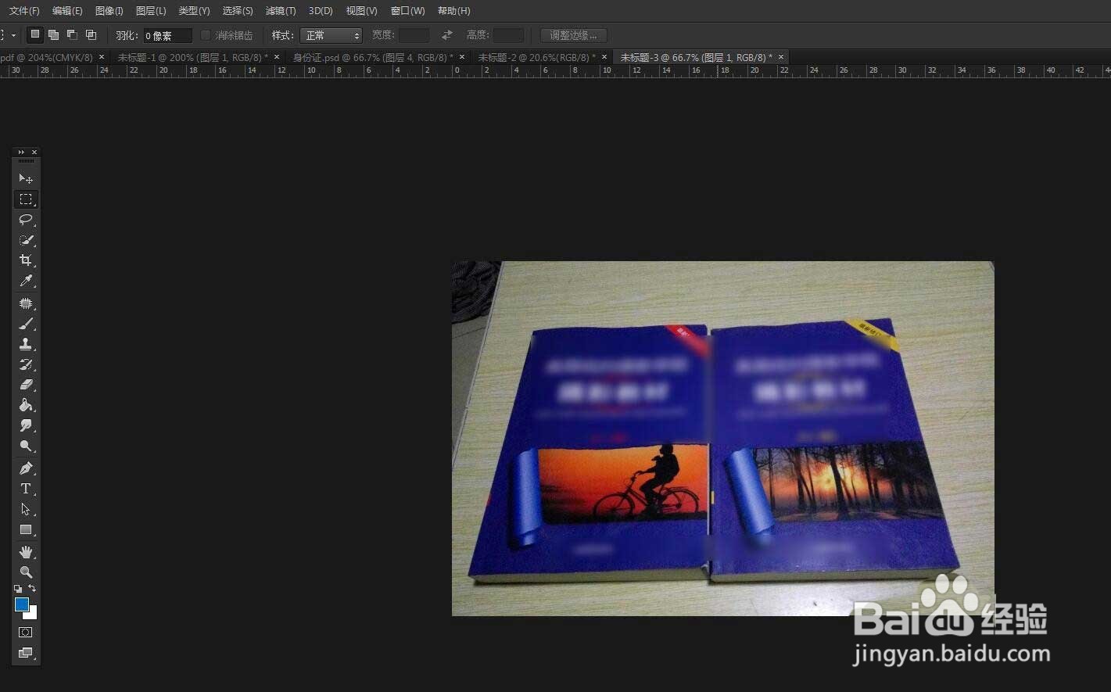Click the 调整边缘 Refine Edge button
Screen dimensions: 1111x692
(x=574, y=35)
